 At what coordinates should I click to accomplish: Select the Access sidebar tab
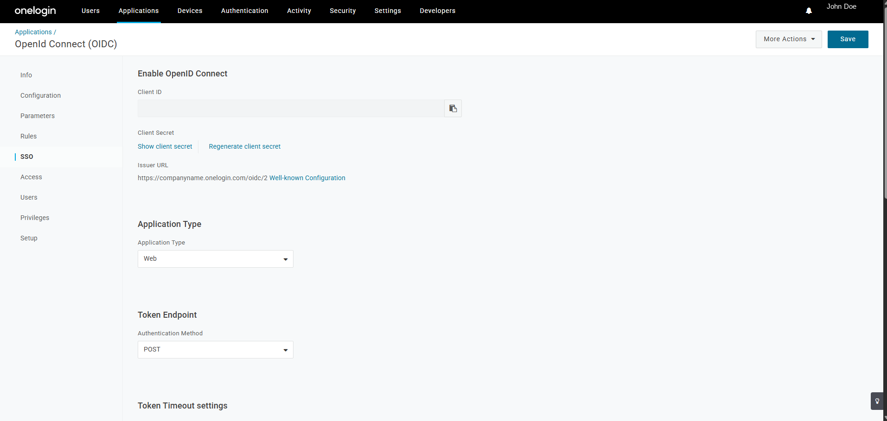(x=31, y=177)
